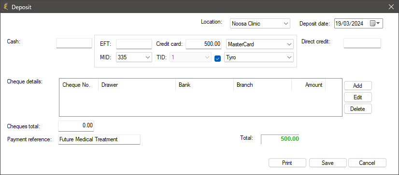Click the Edit cheque button

point(358,97)
